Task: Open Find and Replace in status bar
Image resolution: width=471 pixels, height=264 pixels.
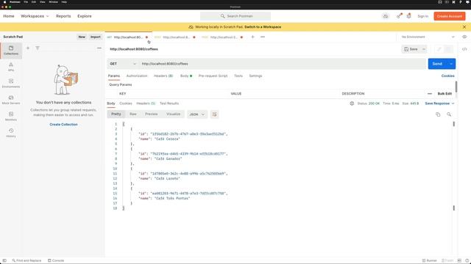Action: 26,260
